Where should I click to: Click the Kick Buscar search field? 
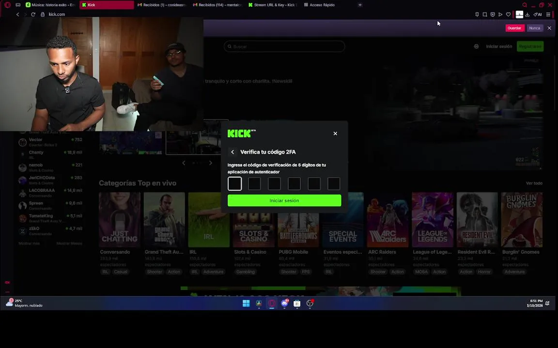tap(284, 46)
